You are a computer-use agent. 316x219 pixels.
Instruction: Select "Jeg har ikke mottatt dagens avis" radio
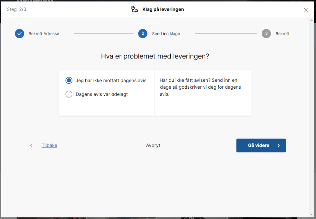coord(69,80)
